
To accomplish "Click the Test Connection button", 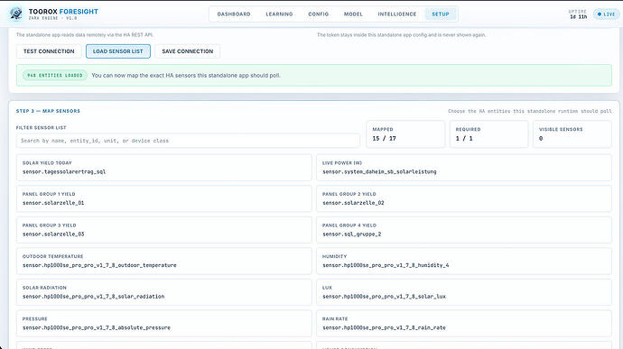I will point(49,51).
